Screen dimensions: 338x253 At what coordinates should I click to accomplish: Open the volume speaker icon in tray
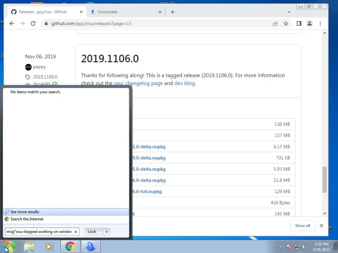(x=305, y=247)
